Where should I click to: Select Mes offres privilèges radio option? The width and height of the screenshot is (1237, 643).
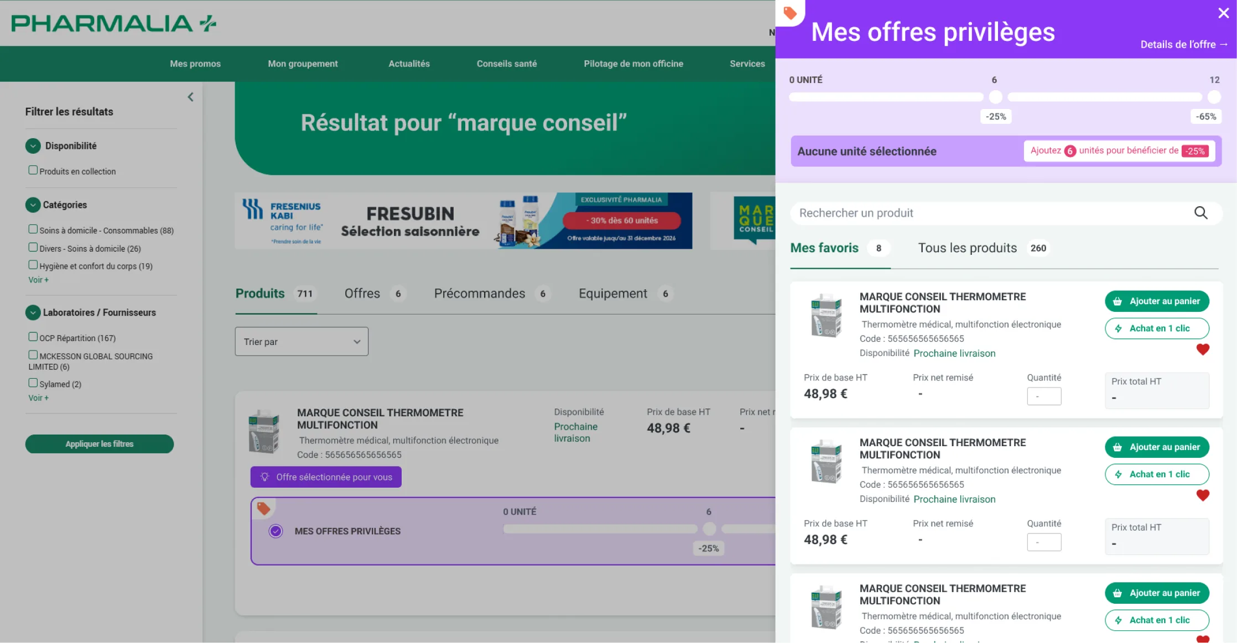click(276, 531)
